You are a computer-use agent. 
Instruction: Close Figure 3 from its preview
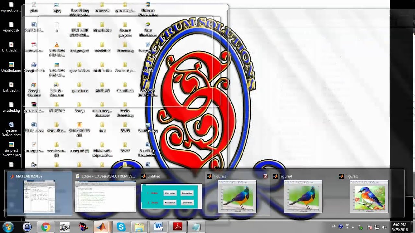click(266, 176)
